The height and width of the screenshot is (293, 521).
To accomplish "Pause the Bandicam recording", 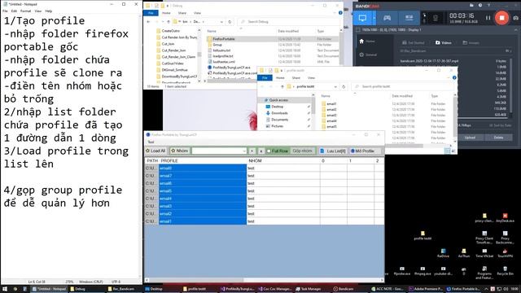I will tap(488, 18).
